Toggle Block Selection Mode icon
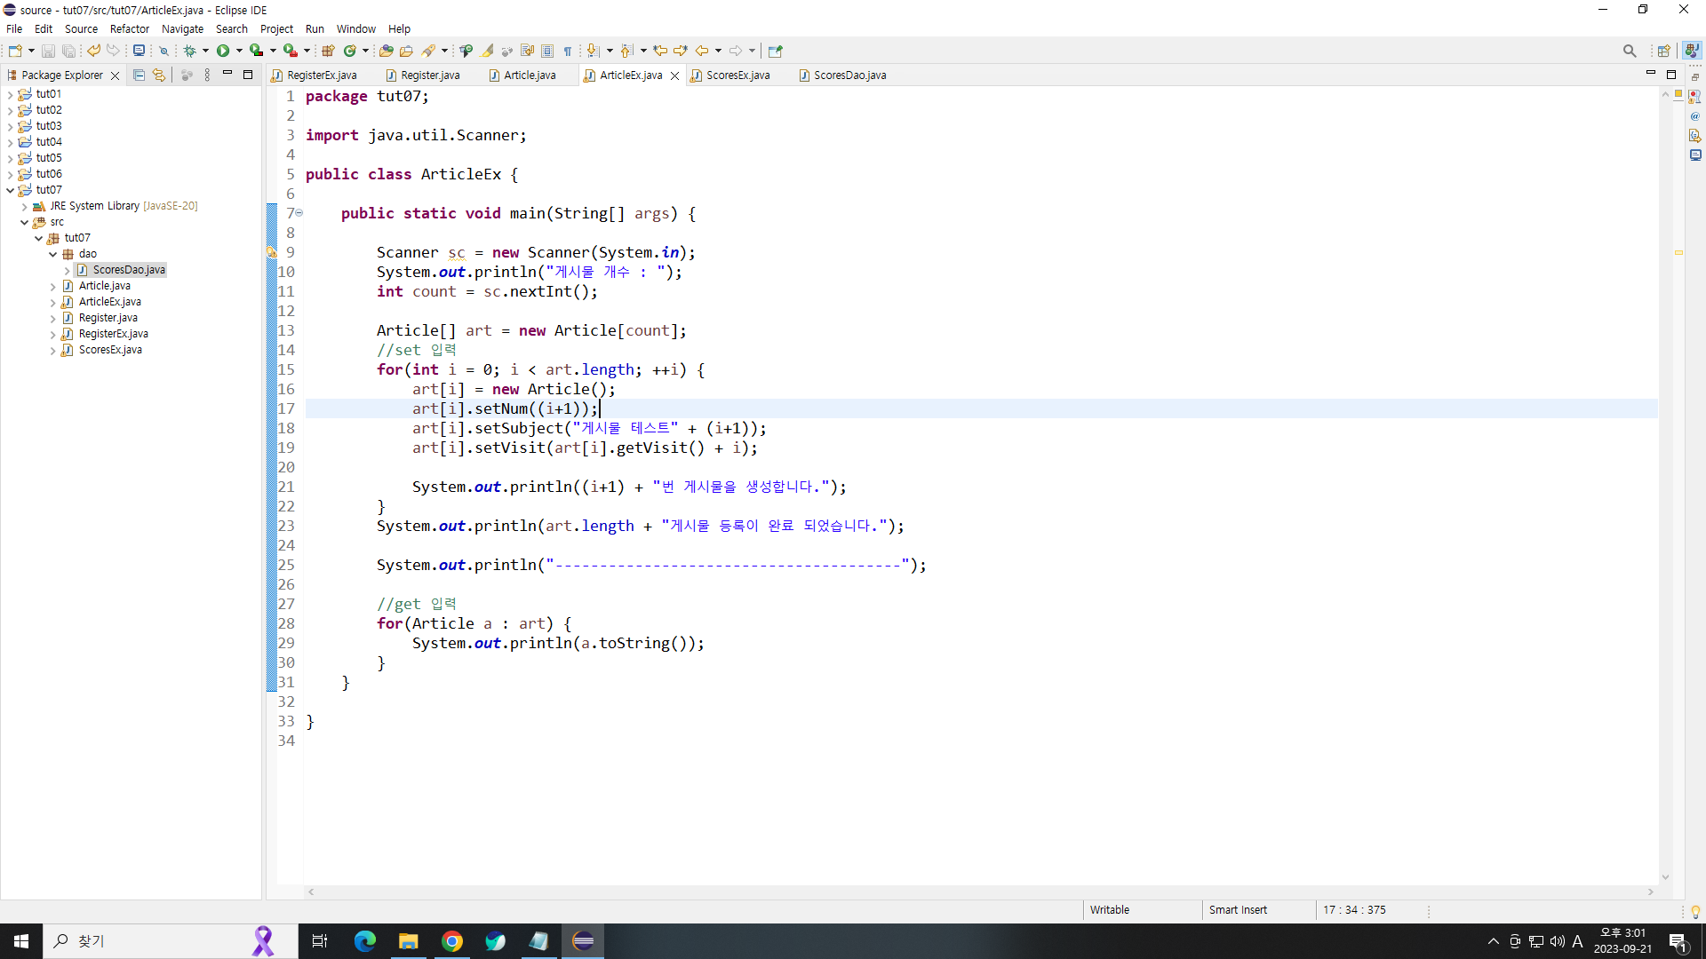Screen dimensions: 1706x959 pyautogui.click(x=547, y=51)
